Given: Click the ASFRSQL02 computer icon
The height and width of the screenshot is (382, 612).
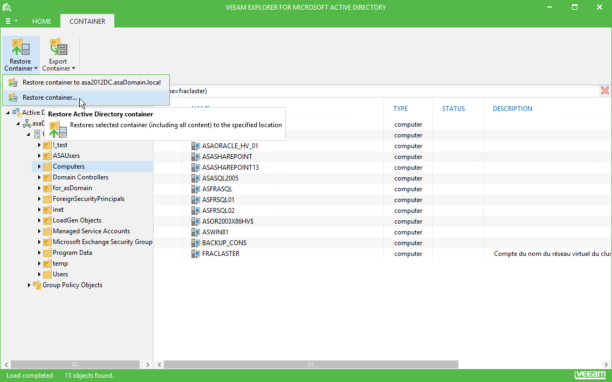Looking at the screenshot, I should click(x=196, y=211).
